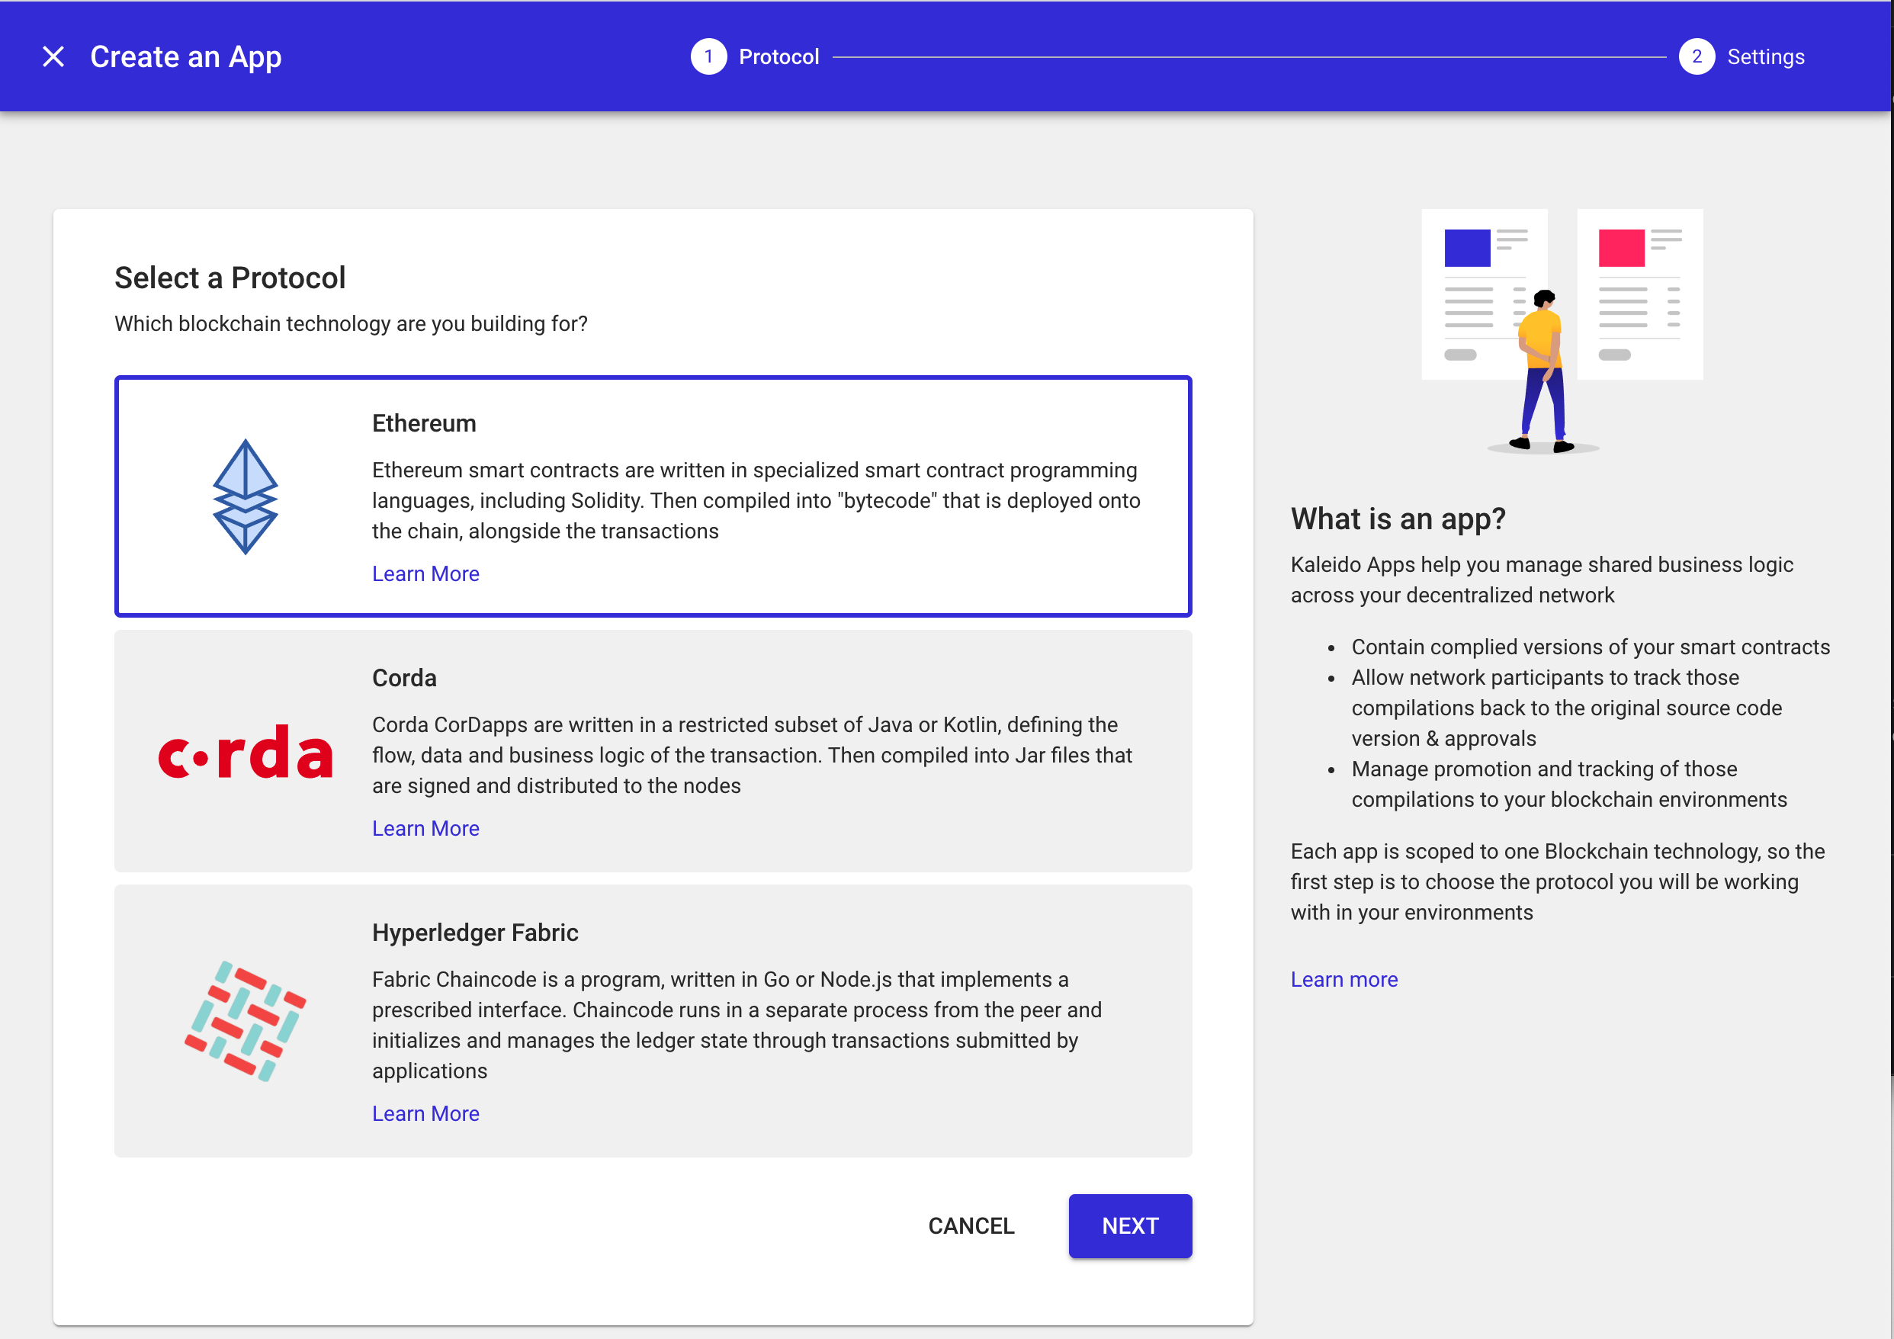Click the 'Kaleido Apps help you manage' paragraph

tap(1542, 580)
